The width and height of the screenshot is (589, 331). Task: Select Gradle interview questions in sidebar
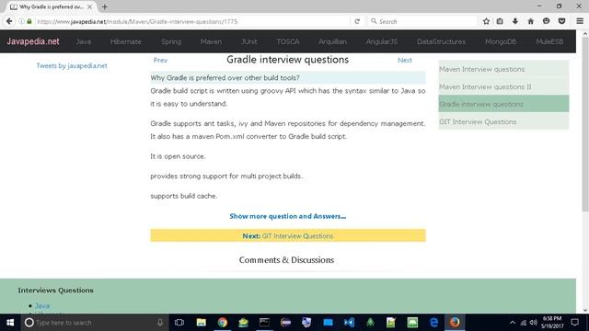(x=503, y=104)
